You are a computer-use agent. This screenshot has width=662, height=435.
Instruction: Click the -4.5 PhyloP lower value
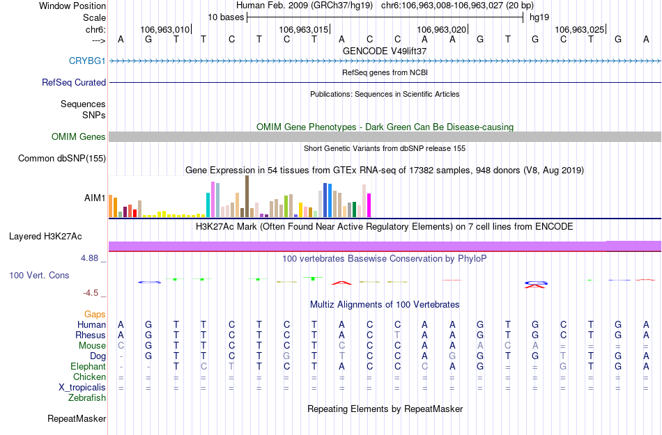(x=91, y=293)
